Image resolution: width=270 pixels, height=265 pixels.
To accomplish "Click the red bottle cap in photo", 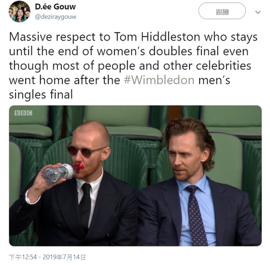I will 80,167.
